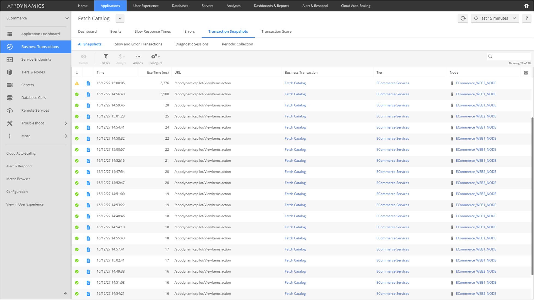Image resolution: width=534 pixels, height=300 pixels.
Task: Click the snapshot search input field
Action: tap(511, 57)
